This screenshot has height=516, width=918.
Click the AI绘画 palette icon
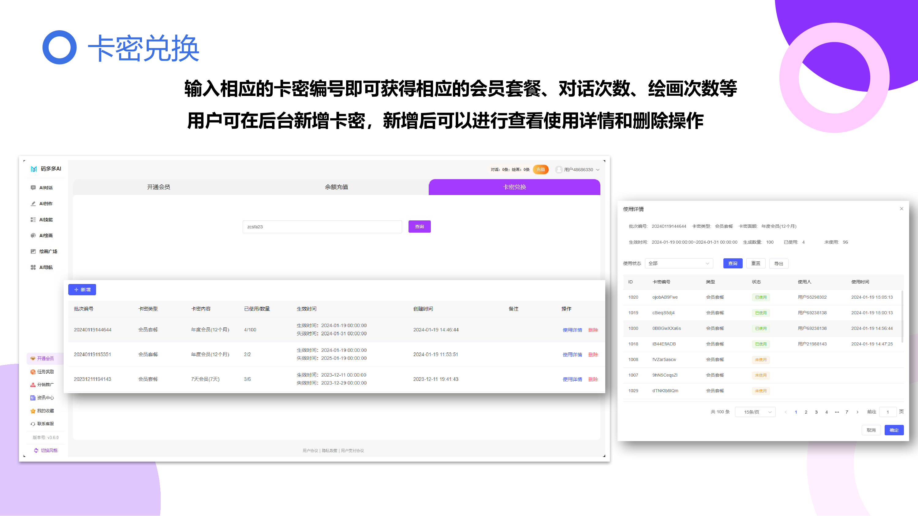33,235
